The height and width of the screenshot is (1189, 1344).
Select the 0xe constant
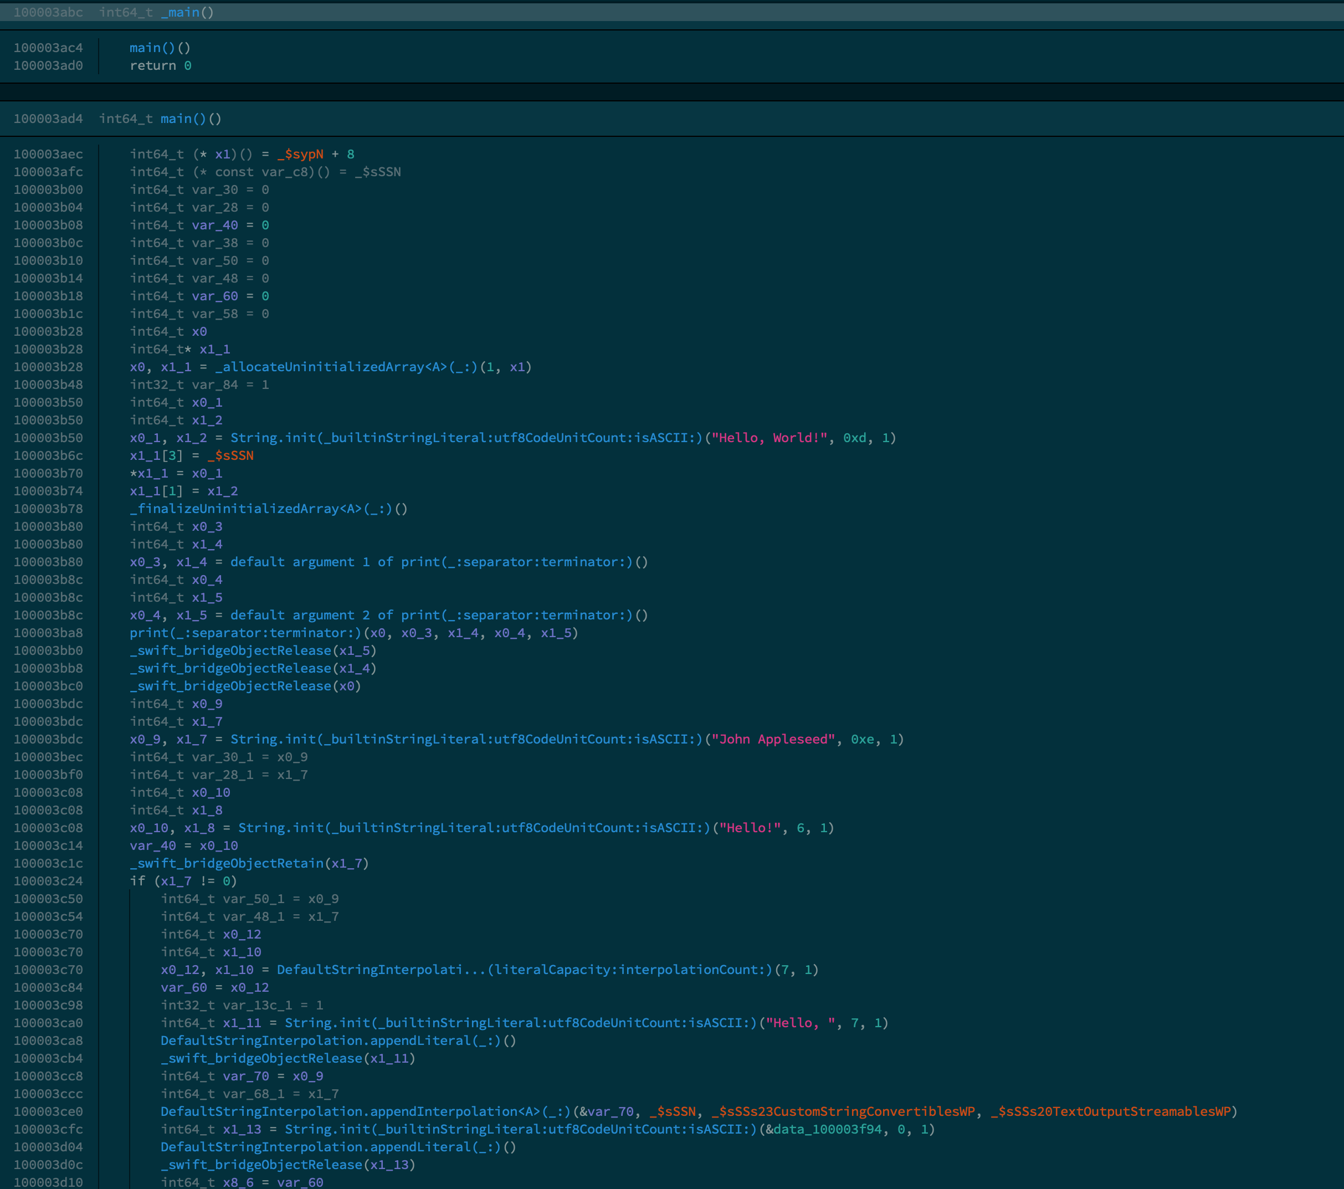[863, 740]
